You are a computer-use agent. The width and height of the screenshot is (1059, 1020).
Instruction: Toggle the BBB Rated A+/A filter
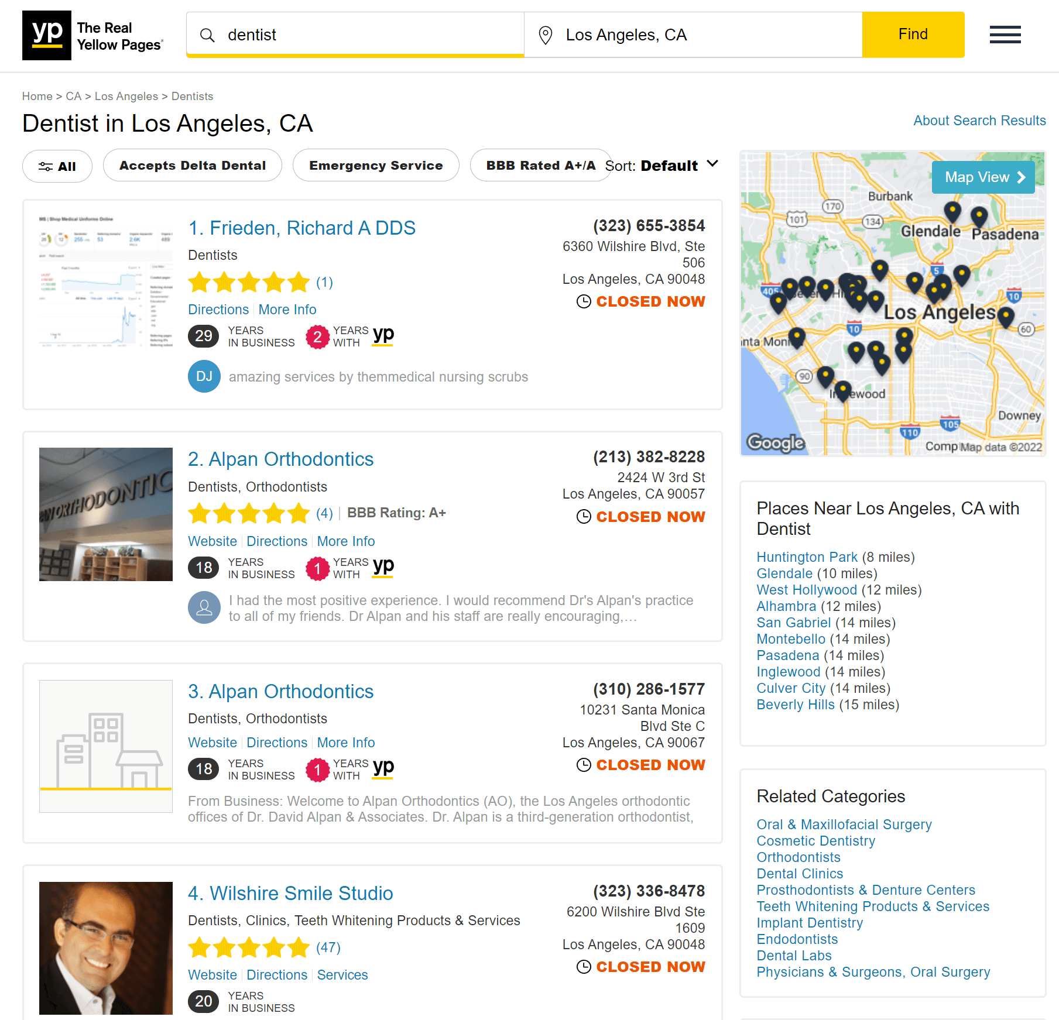point(540,165)
